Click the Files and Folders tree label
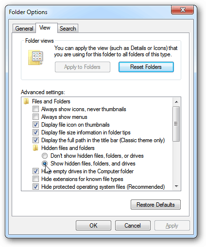The width and height of the screenshot is (206, 247). (51, 101)
